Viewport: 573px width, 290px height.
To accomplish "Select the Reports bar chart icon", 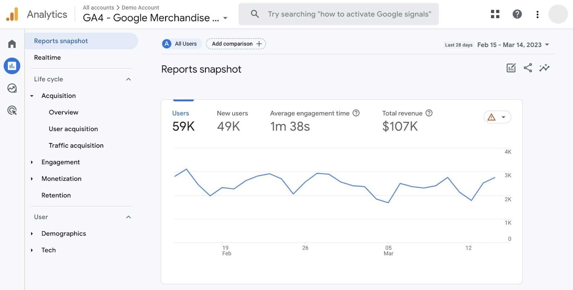I will click(12, 66).
